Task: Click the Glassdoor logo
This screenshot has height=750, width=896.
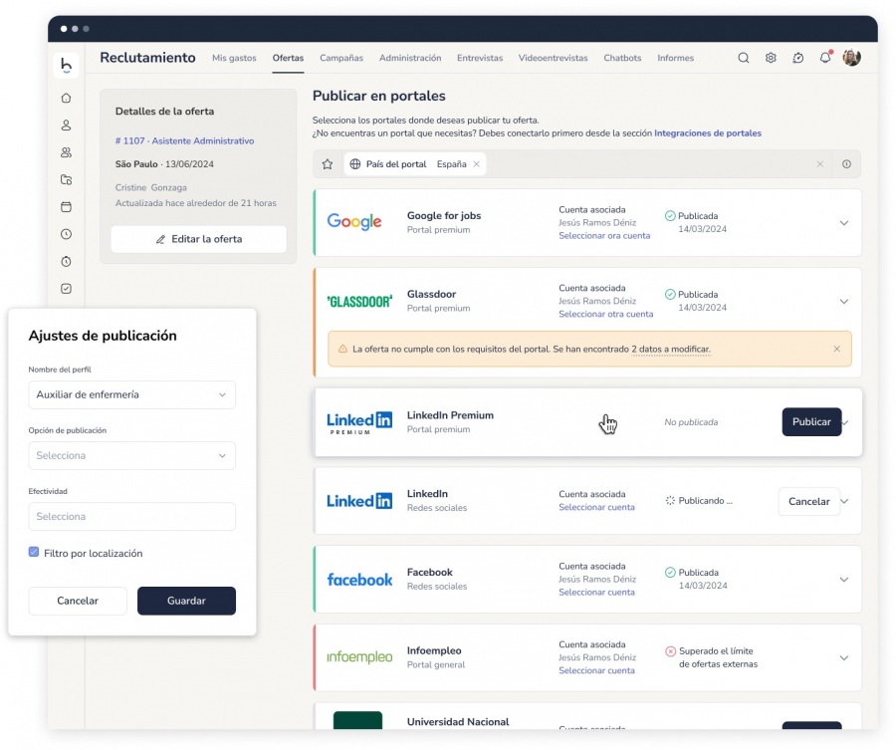Action: 359,301
